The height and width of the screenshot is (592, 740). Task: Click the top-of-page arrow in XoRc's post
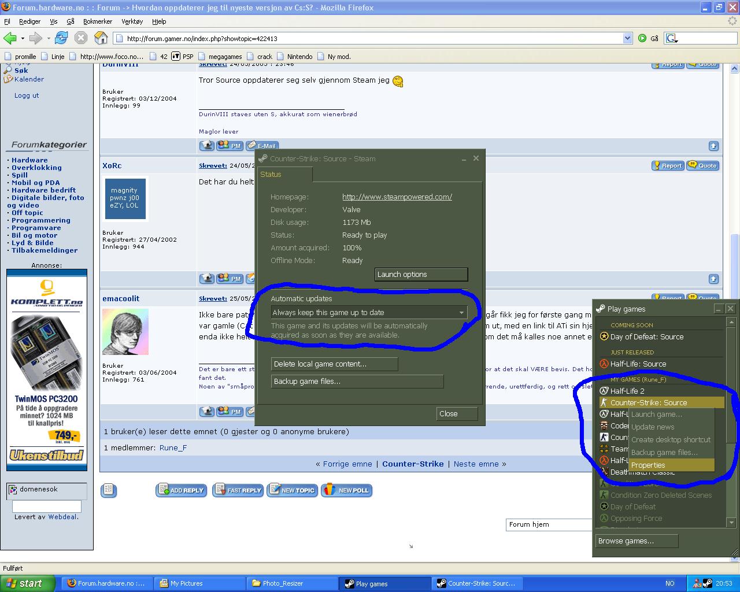tap(713, 279)
